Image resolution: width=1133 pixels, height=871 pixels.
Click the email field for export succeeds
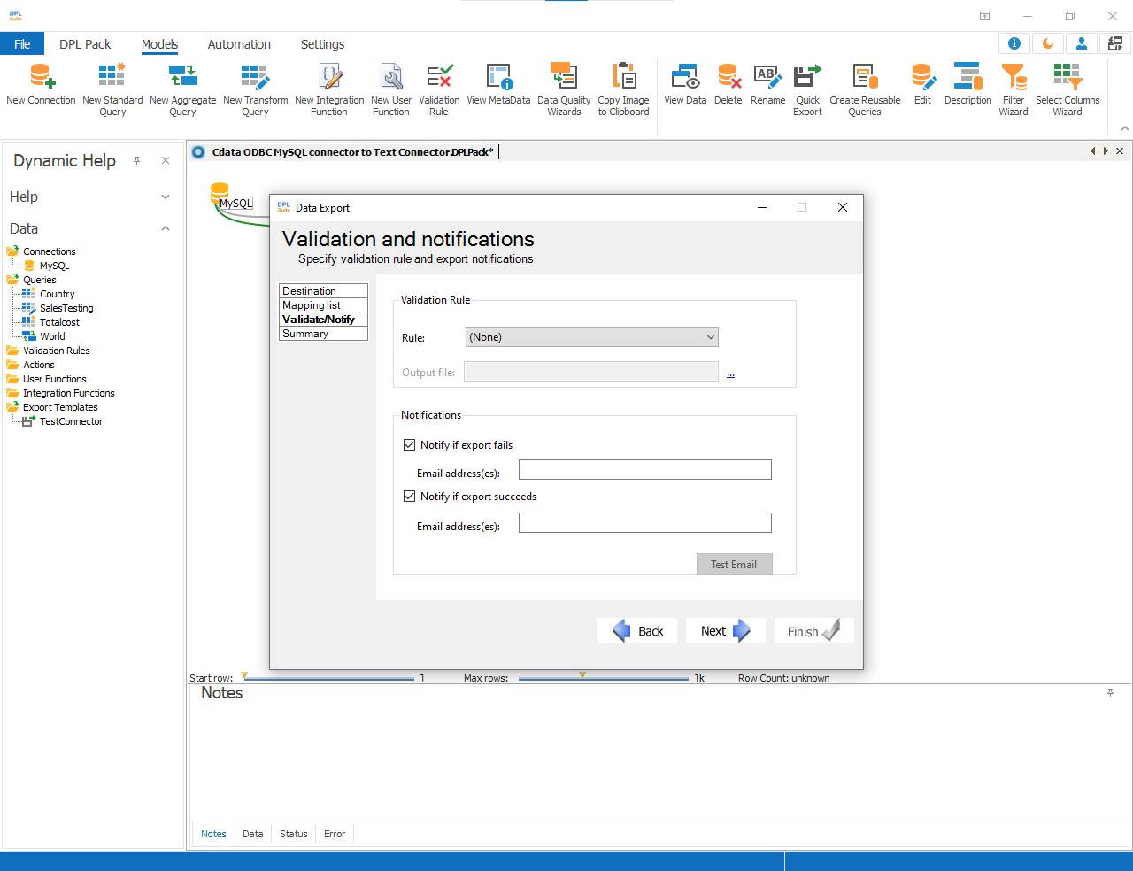pyautogui.click(x=645, y=522)
